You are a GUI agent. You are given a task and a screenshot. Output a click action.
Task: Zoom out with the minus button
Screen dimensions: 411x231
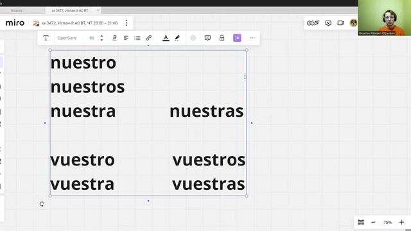coord(373,222)
